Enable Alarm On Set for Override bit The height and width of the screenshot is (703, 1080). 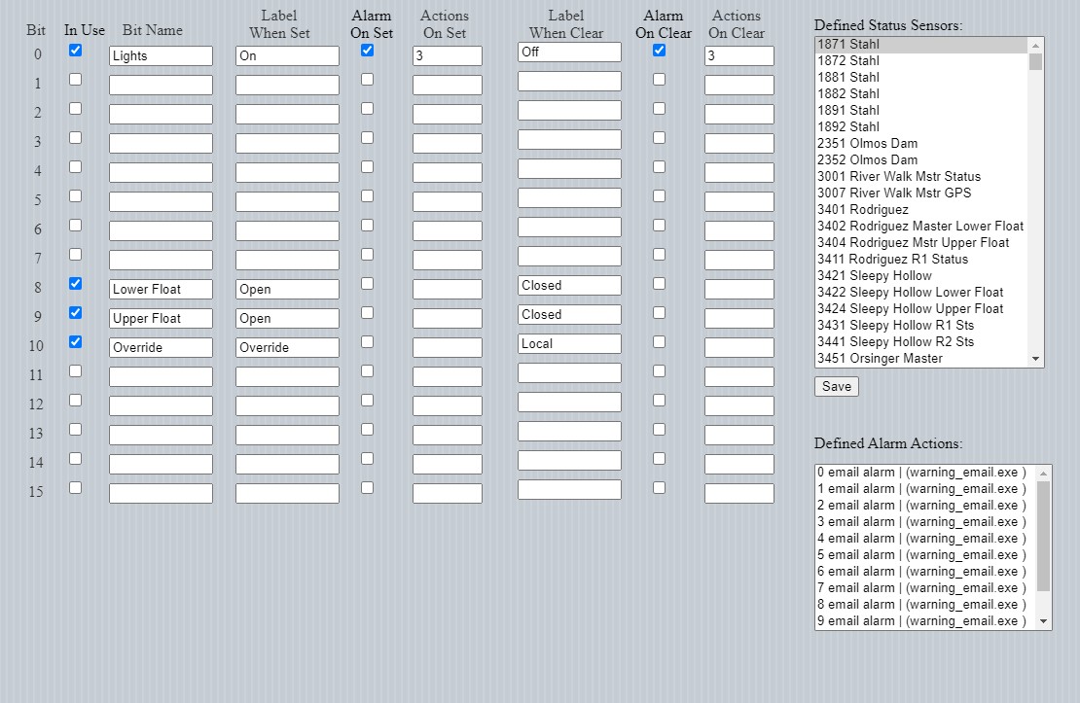[x=367, y=342]
